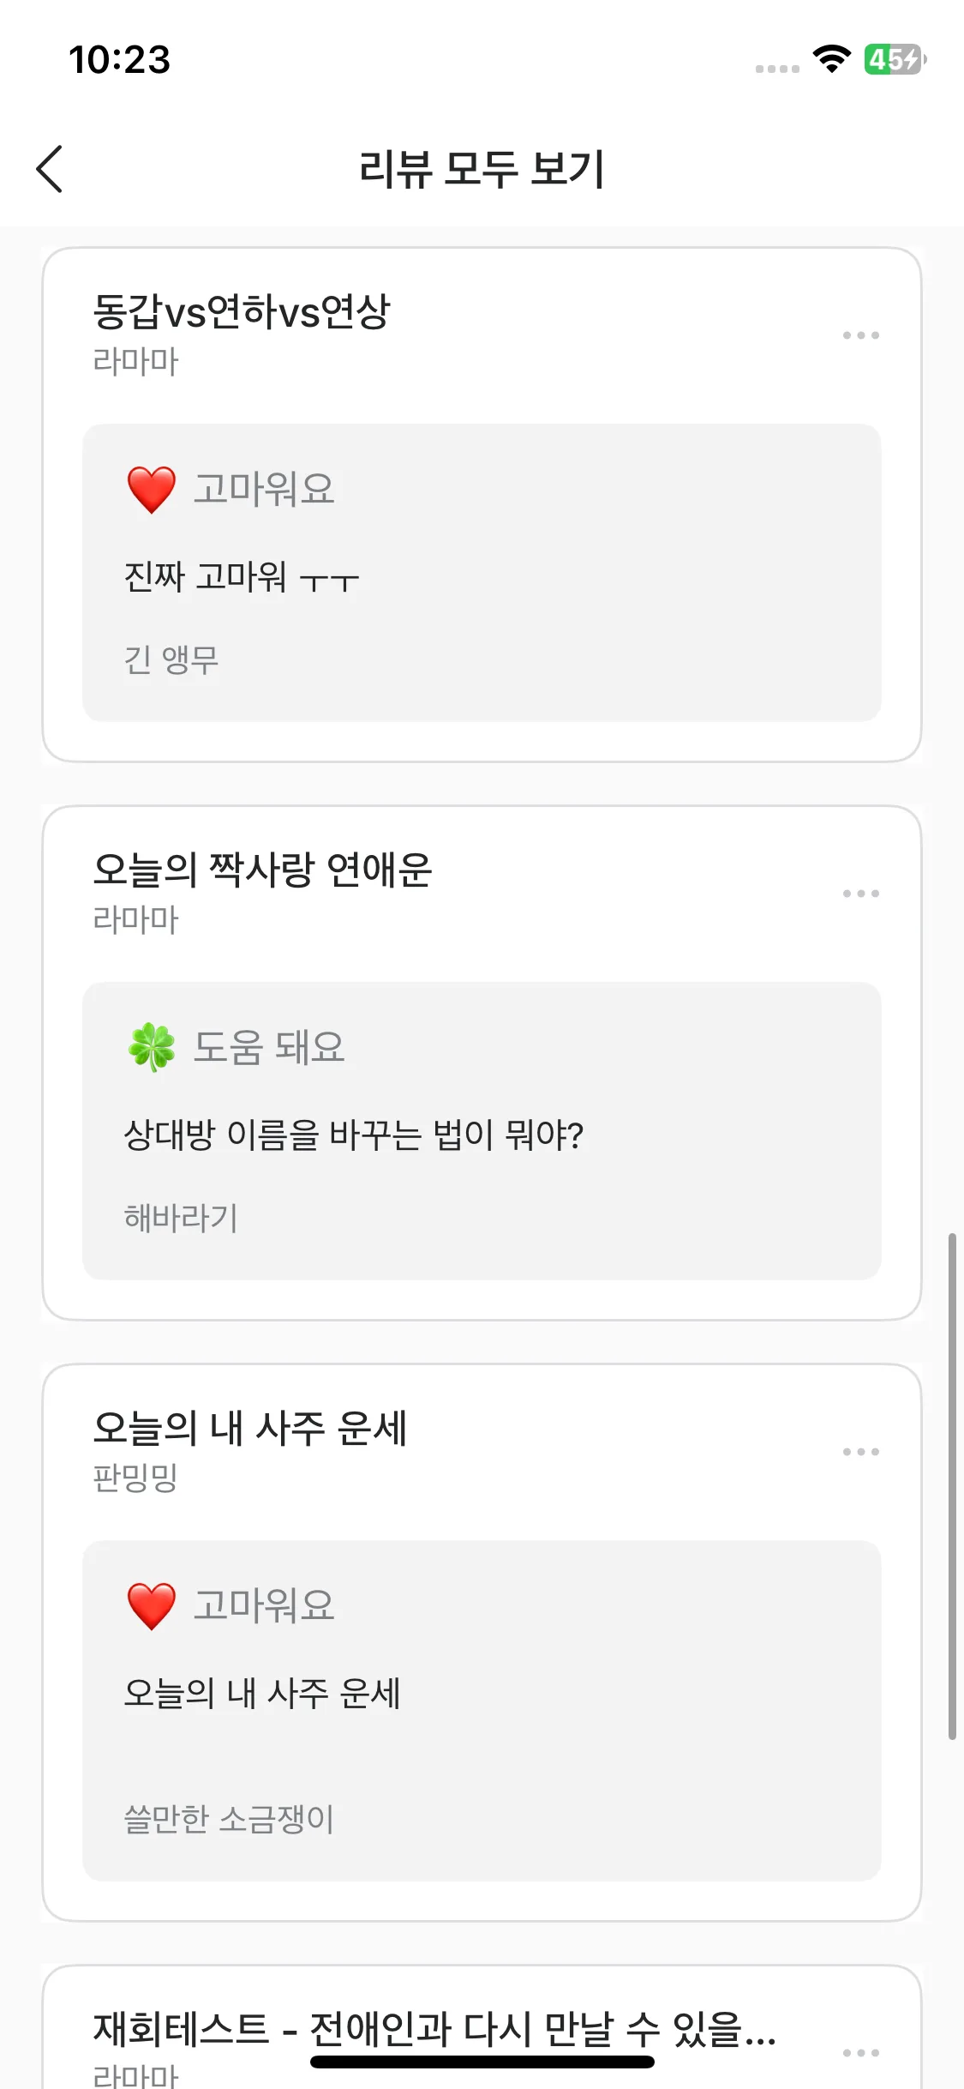
Task: Open more options for 동갑vs연하vs연상 review
Action: 860,335
